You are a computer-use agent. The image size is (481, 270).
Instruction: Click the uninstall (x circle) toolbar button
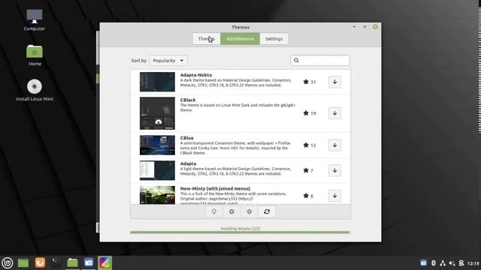[x=231, y=211]
